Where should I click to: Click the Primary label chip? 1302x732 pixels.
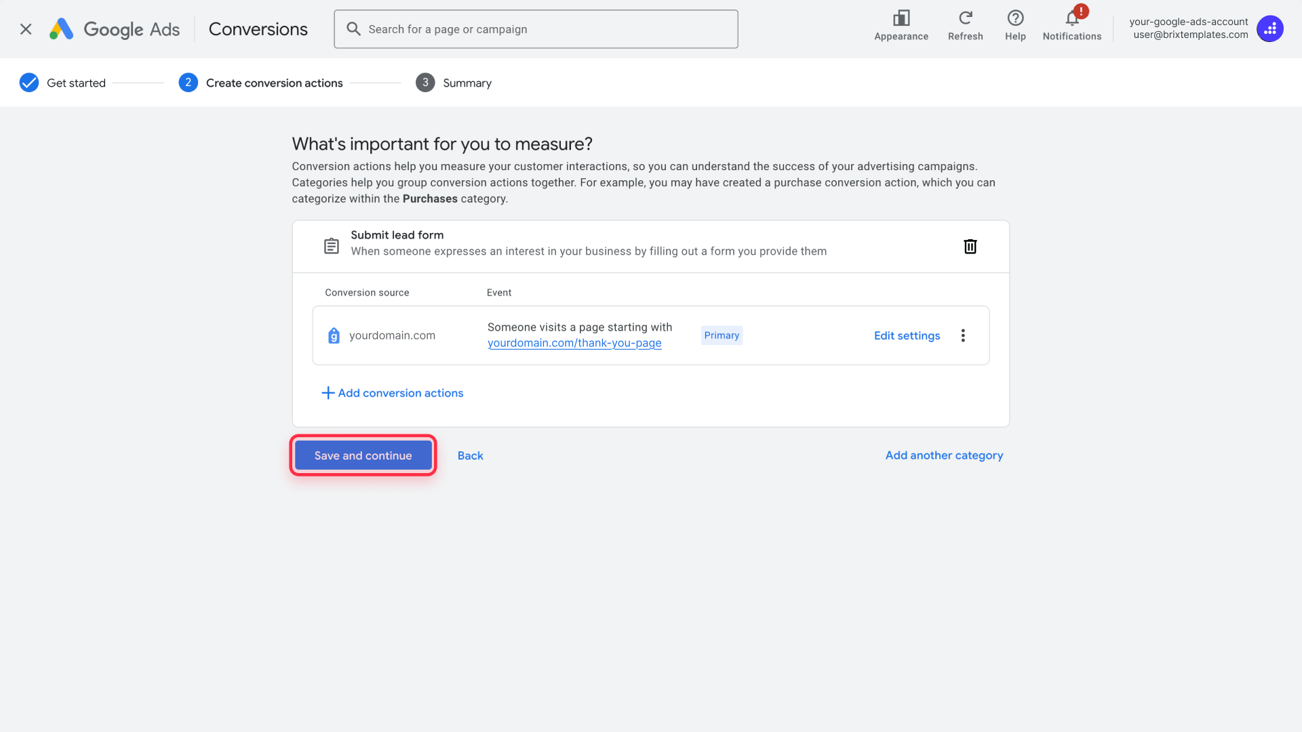click(722, 335)
